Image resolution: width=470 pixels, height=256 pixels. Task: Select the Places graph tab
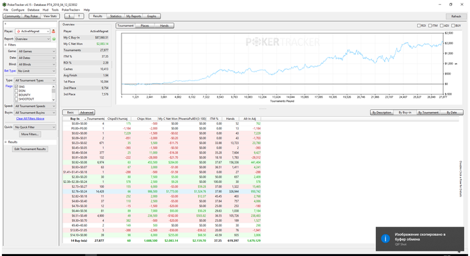coord(145,25)
